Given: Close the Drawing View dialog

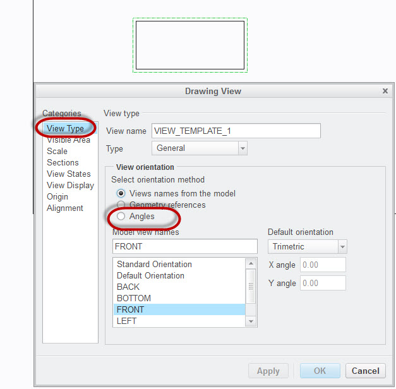Looking at the screenshot, I should pos(385,91).
